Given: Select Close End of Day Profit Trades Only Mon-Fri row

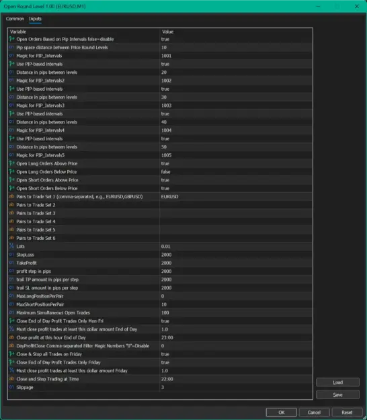Looking at the screenshot, I should (160, 321).
